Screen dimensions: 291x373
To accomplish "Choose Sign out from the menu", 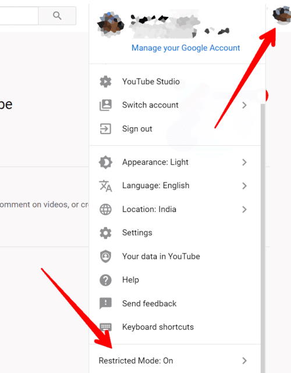I will tap(175, 129).
